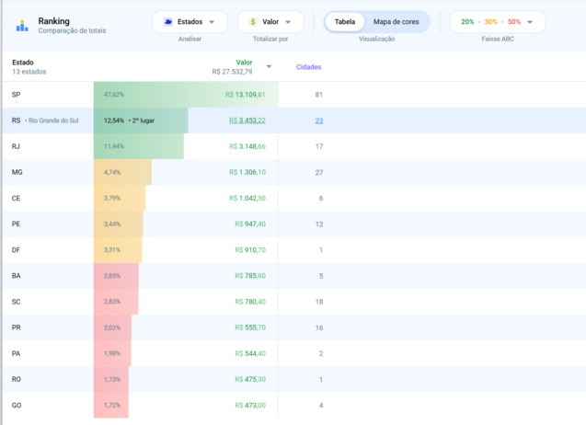Screen dimensions: 586x425
Task: Click the 18 cities count for SC
Action: [x=319, y=302]
